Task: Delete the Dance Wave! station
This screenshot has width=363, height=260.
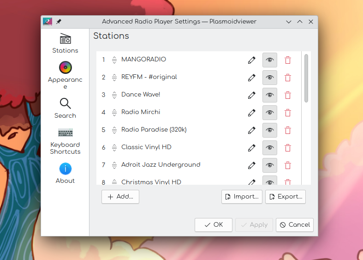Action: point(288,95)
